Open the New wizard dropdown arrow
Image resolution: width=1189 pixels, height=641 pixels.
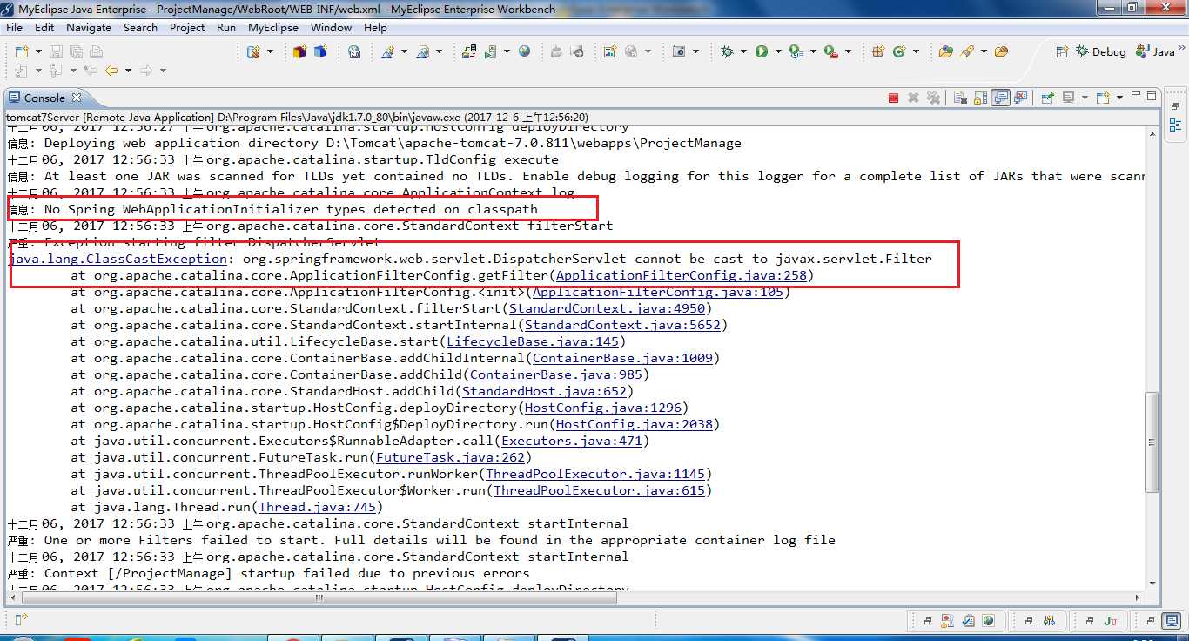[x=38, y=52]
